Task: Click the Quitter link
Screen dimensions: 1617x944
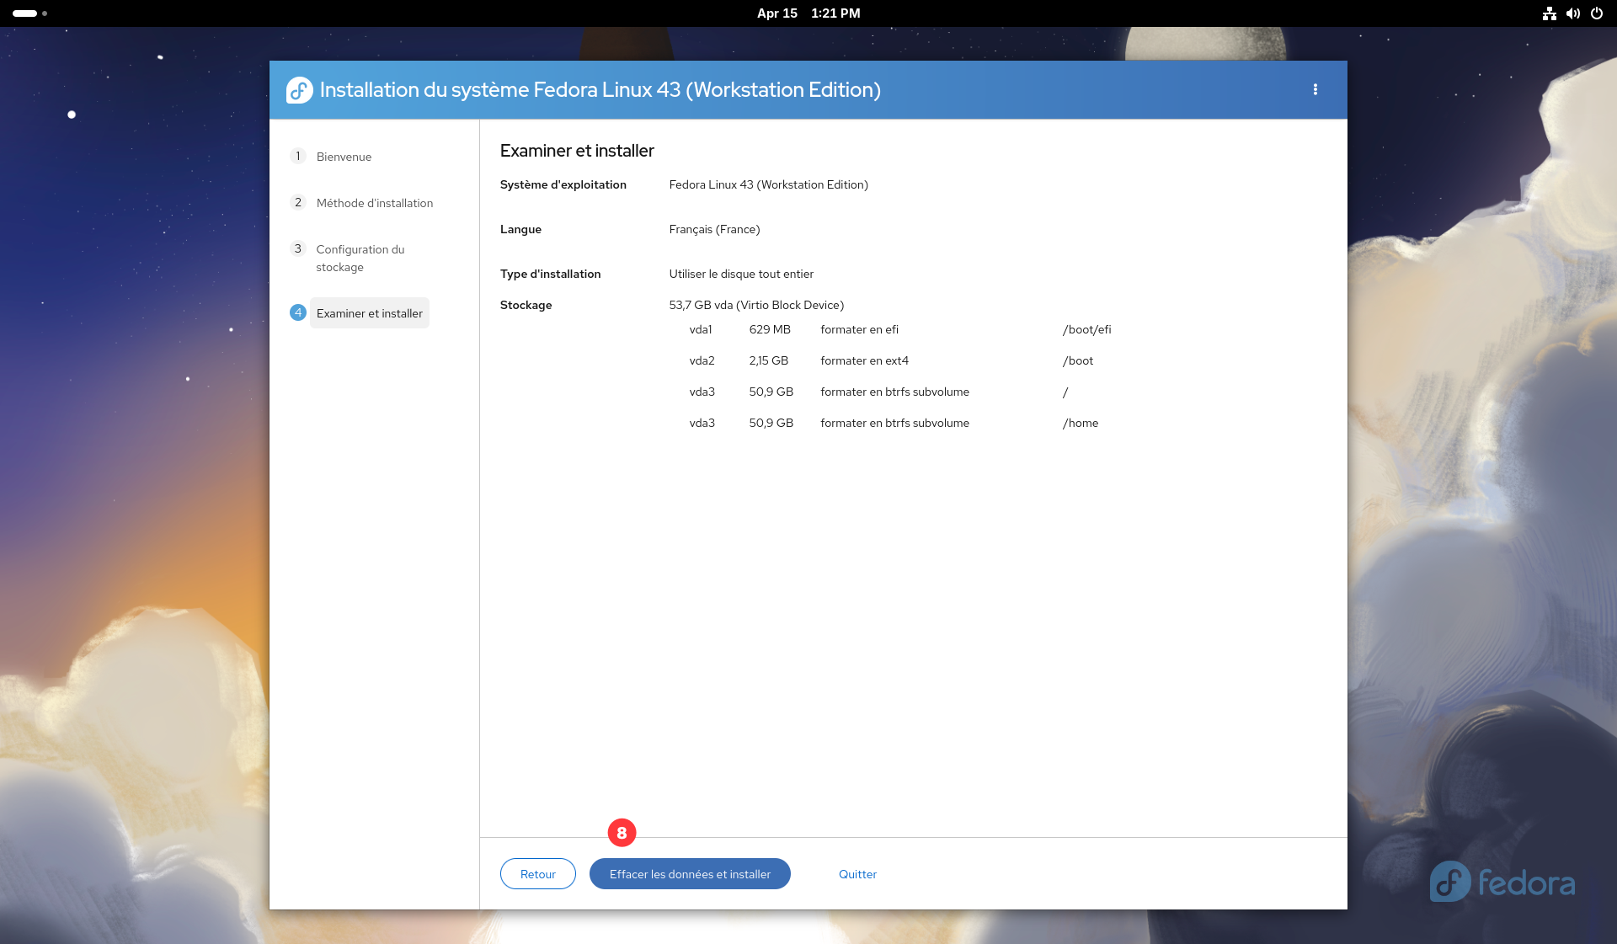Action: [857, 874]
